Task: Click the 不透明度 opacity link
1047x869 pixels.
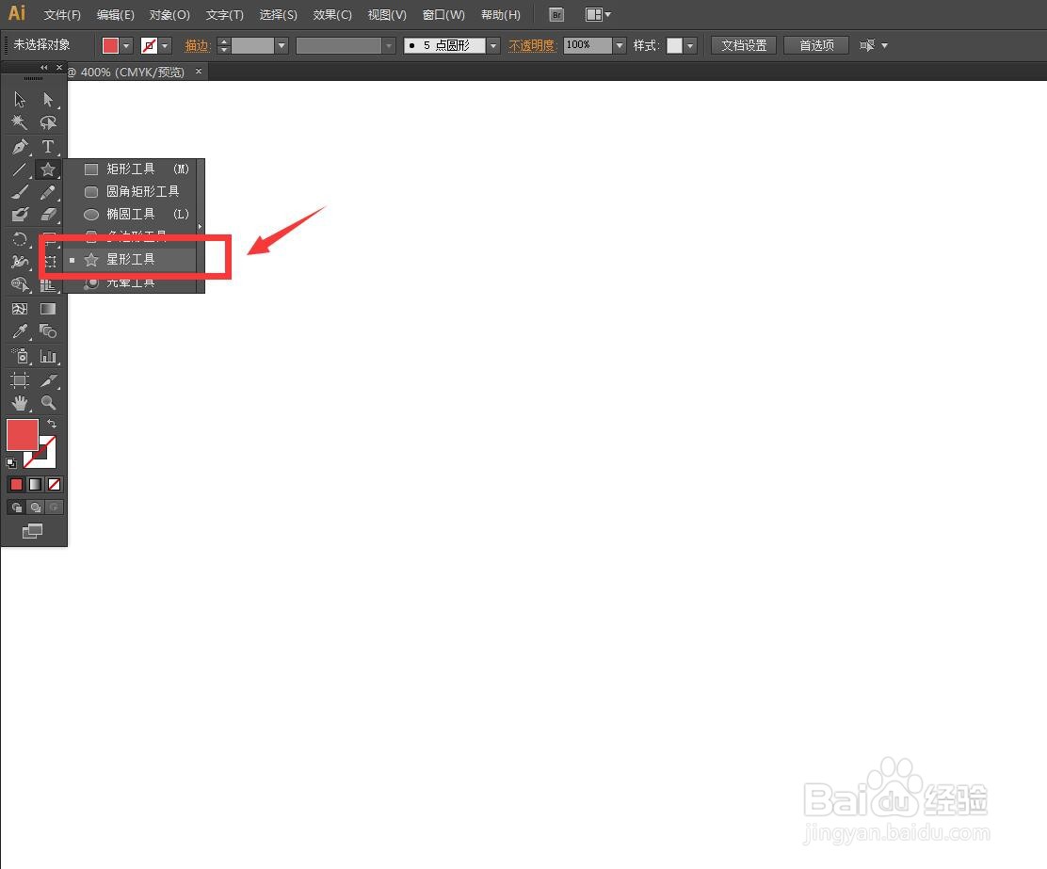Action: (532, 45)
